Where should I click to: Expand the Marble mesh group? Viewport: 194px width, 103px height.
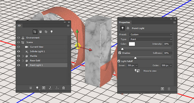tap(23, 56)
